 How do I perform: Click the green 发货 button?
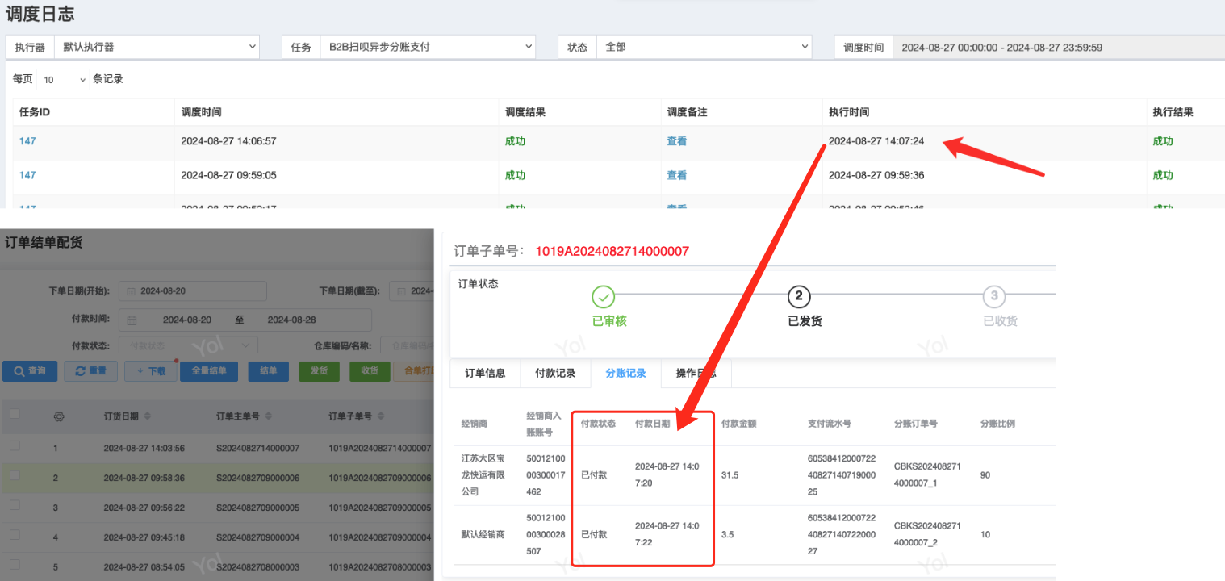(319, 371)
